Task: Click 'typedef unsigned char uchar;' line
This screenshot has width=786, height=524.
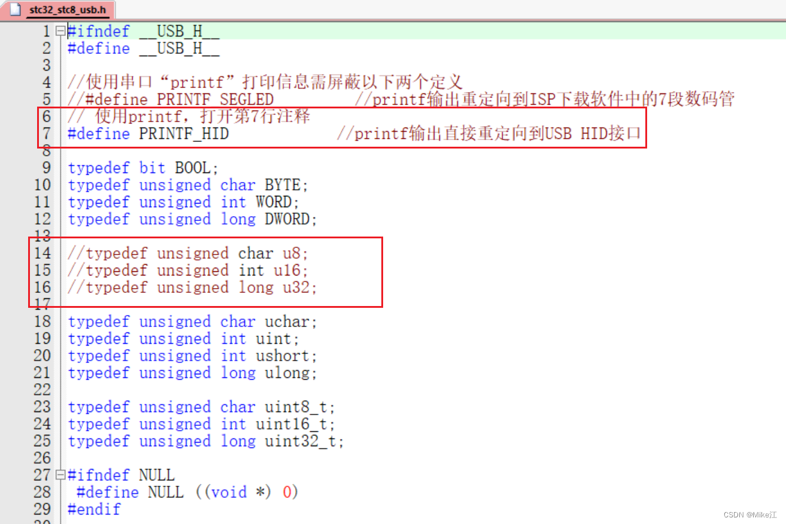Action: coord(193,322)
